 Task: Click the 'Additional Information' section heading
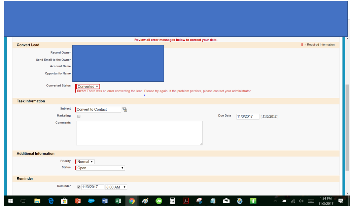[36, 154]
